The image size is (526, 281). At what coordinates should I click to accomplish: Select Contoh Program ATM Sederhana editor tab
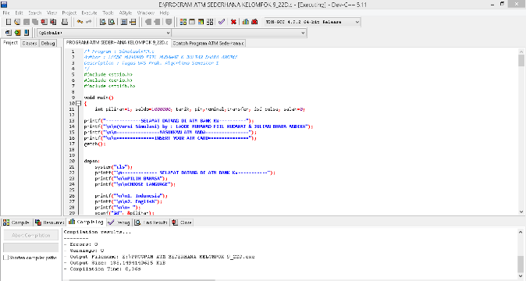pos(208,43)
